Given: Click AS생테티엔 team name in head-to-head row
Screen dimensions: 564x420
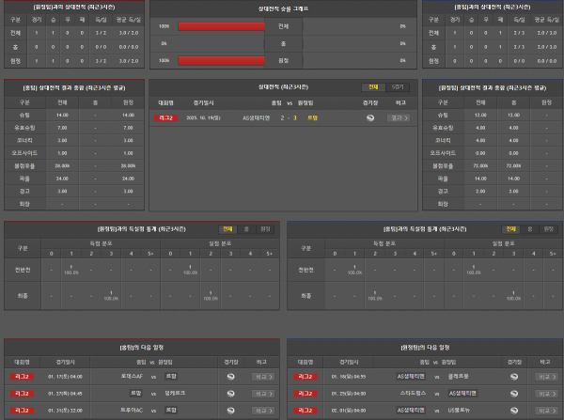Looking at the screenshot, I should tap(257, 117).
